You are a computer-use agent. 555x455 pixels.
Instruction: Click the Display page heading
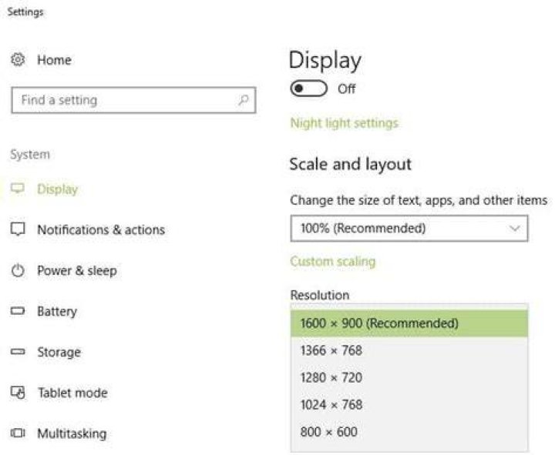click(x=325, y=61)
